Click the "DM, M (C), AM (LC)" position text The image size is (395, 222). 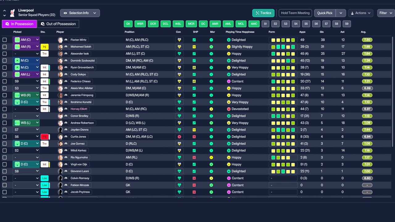tap(139, 137)
